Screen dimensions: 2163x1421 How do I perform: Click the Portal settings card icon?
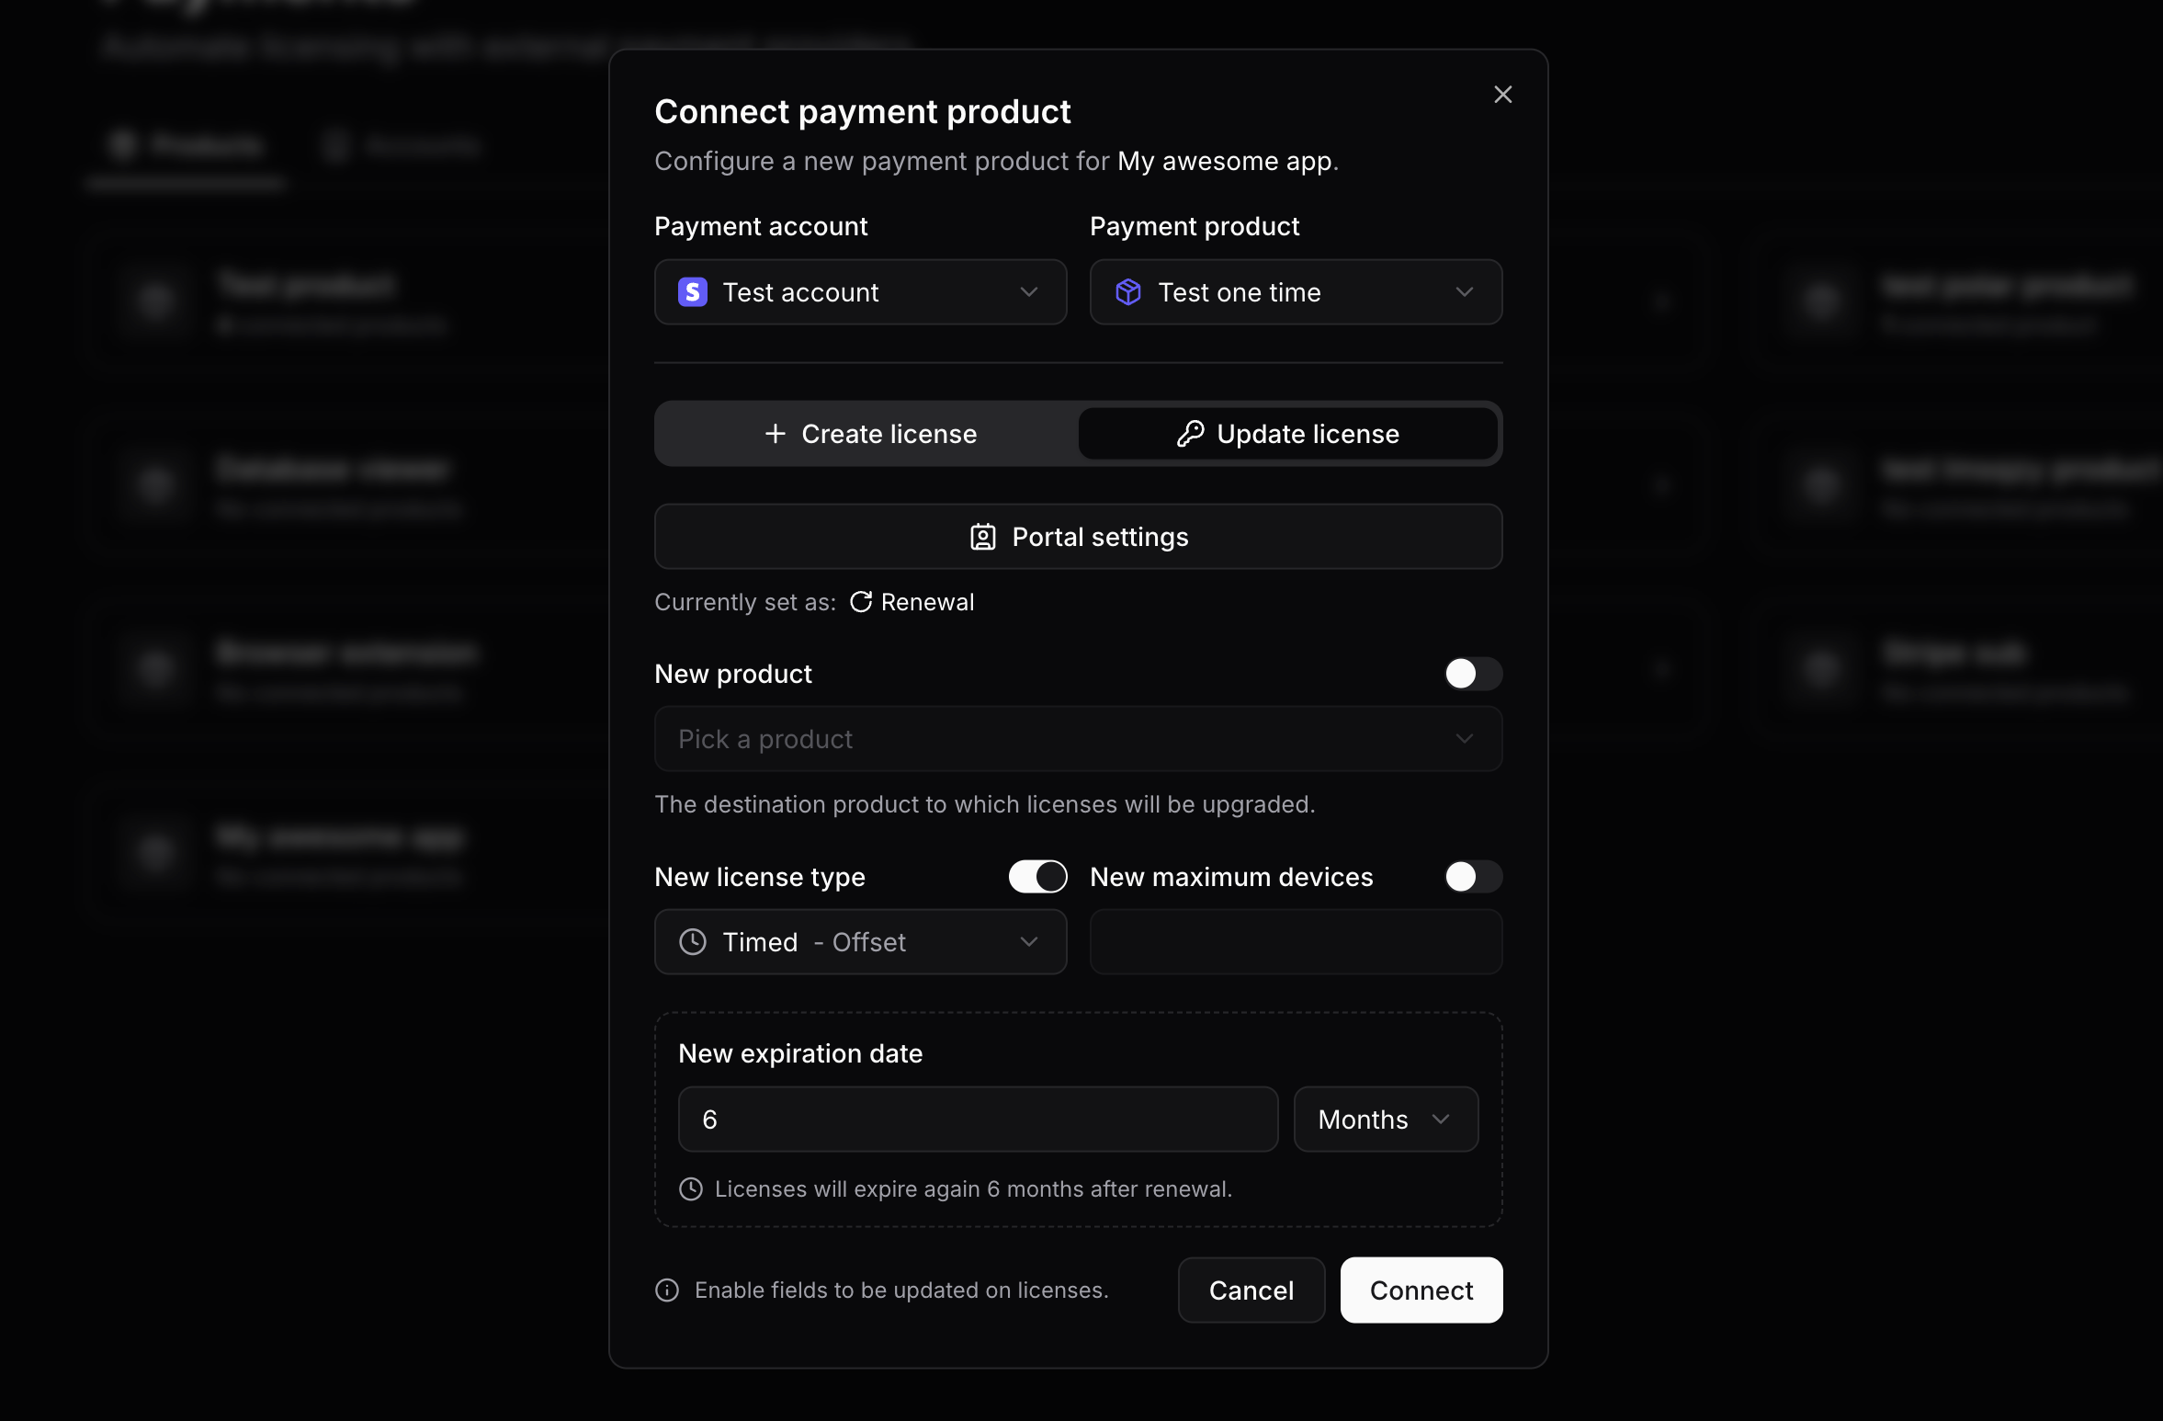(x=982, y=537)
